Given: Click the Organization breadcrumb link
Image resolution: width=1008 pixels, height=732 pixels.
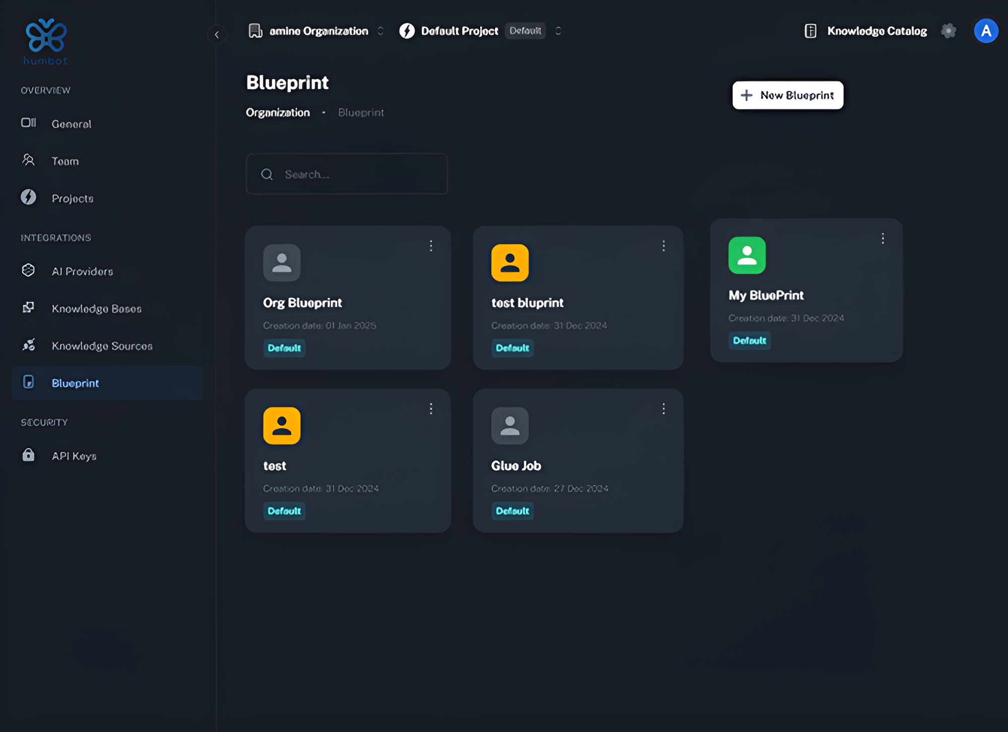Looking at the screenshot, I should click(278, 112).
